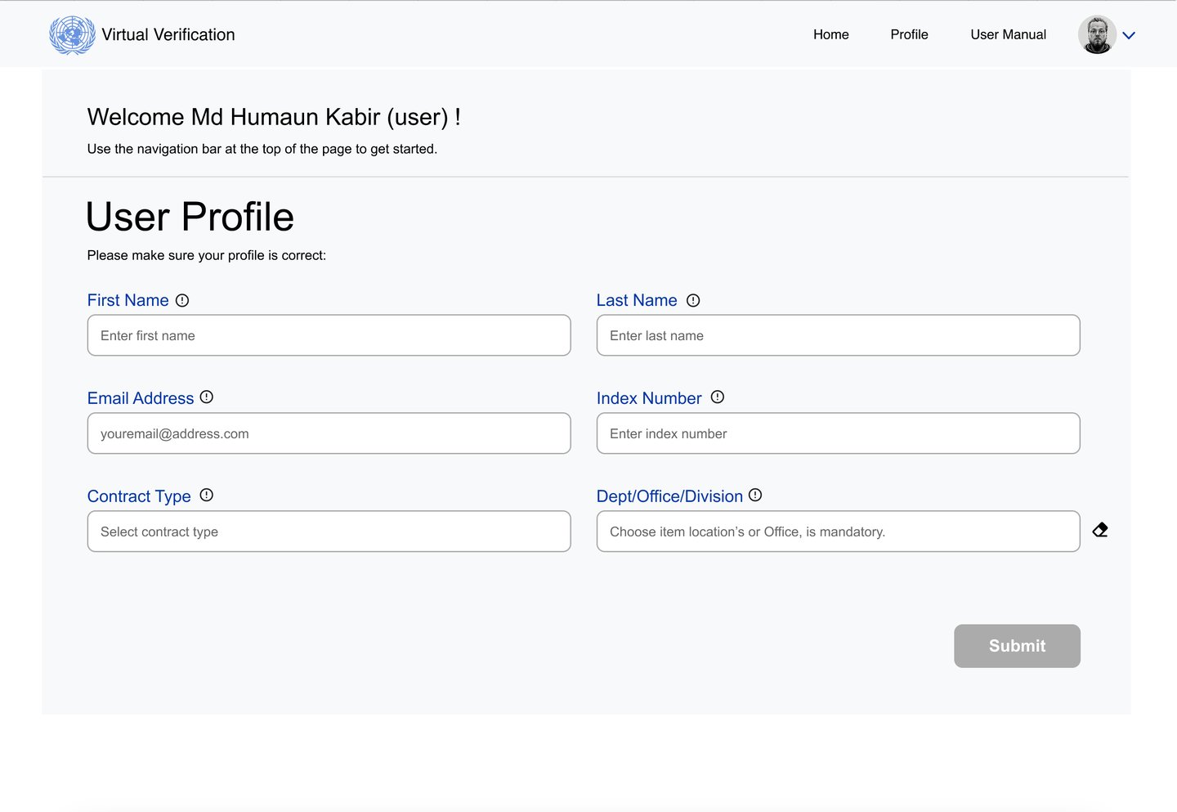Click the First Name info icon
The width and height of the screenshot is (1177, 812).
(182, 300)
